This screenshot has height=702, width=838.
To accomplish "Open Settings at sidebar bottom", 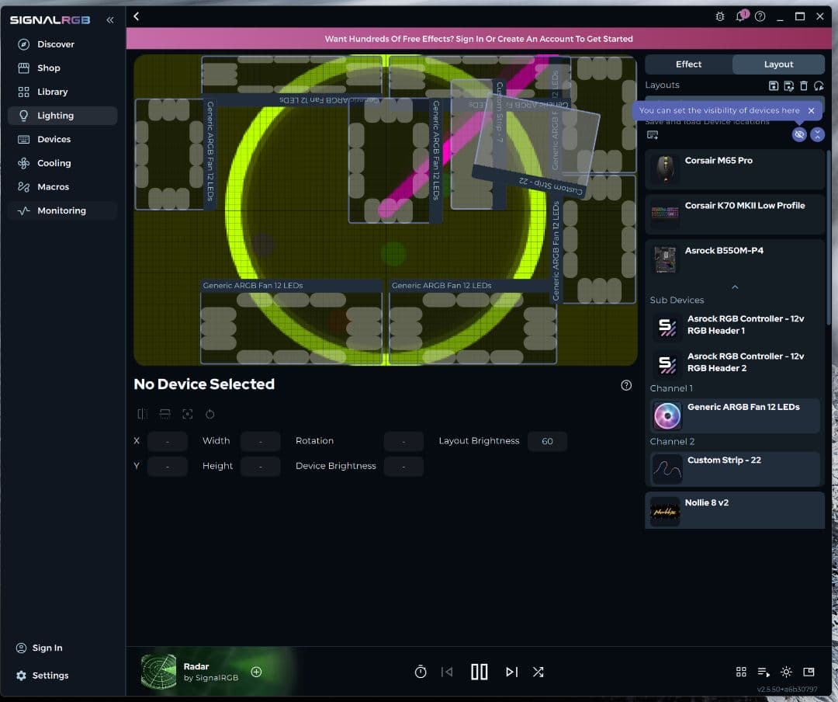I will pyautogui.click(x=43, y=676).
